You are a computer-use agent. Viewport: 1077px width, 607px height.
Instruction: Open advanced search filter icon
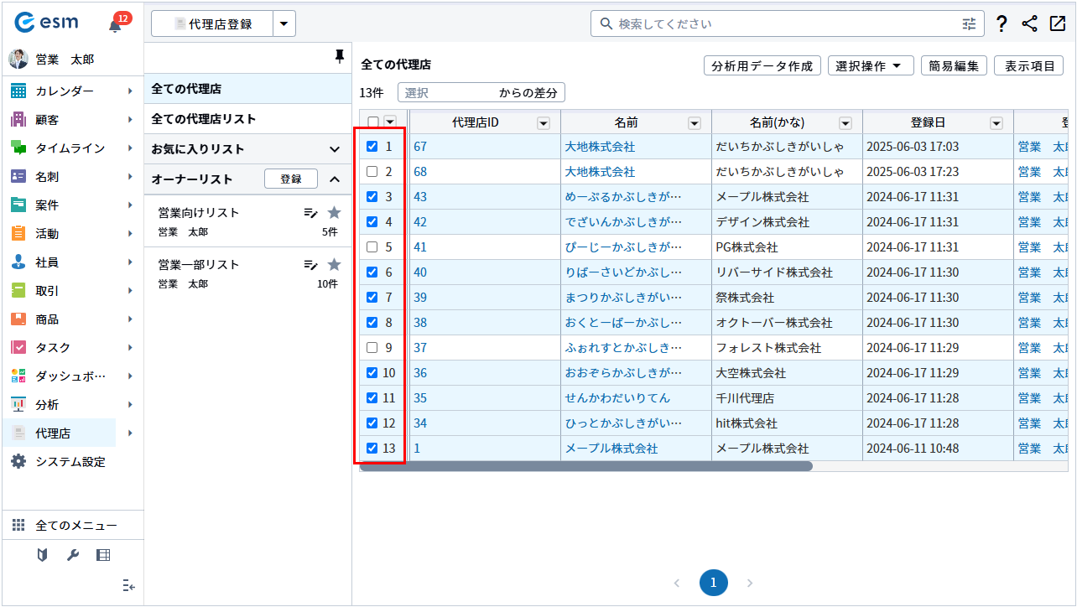click(x=970, y=23)
